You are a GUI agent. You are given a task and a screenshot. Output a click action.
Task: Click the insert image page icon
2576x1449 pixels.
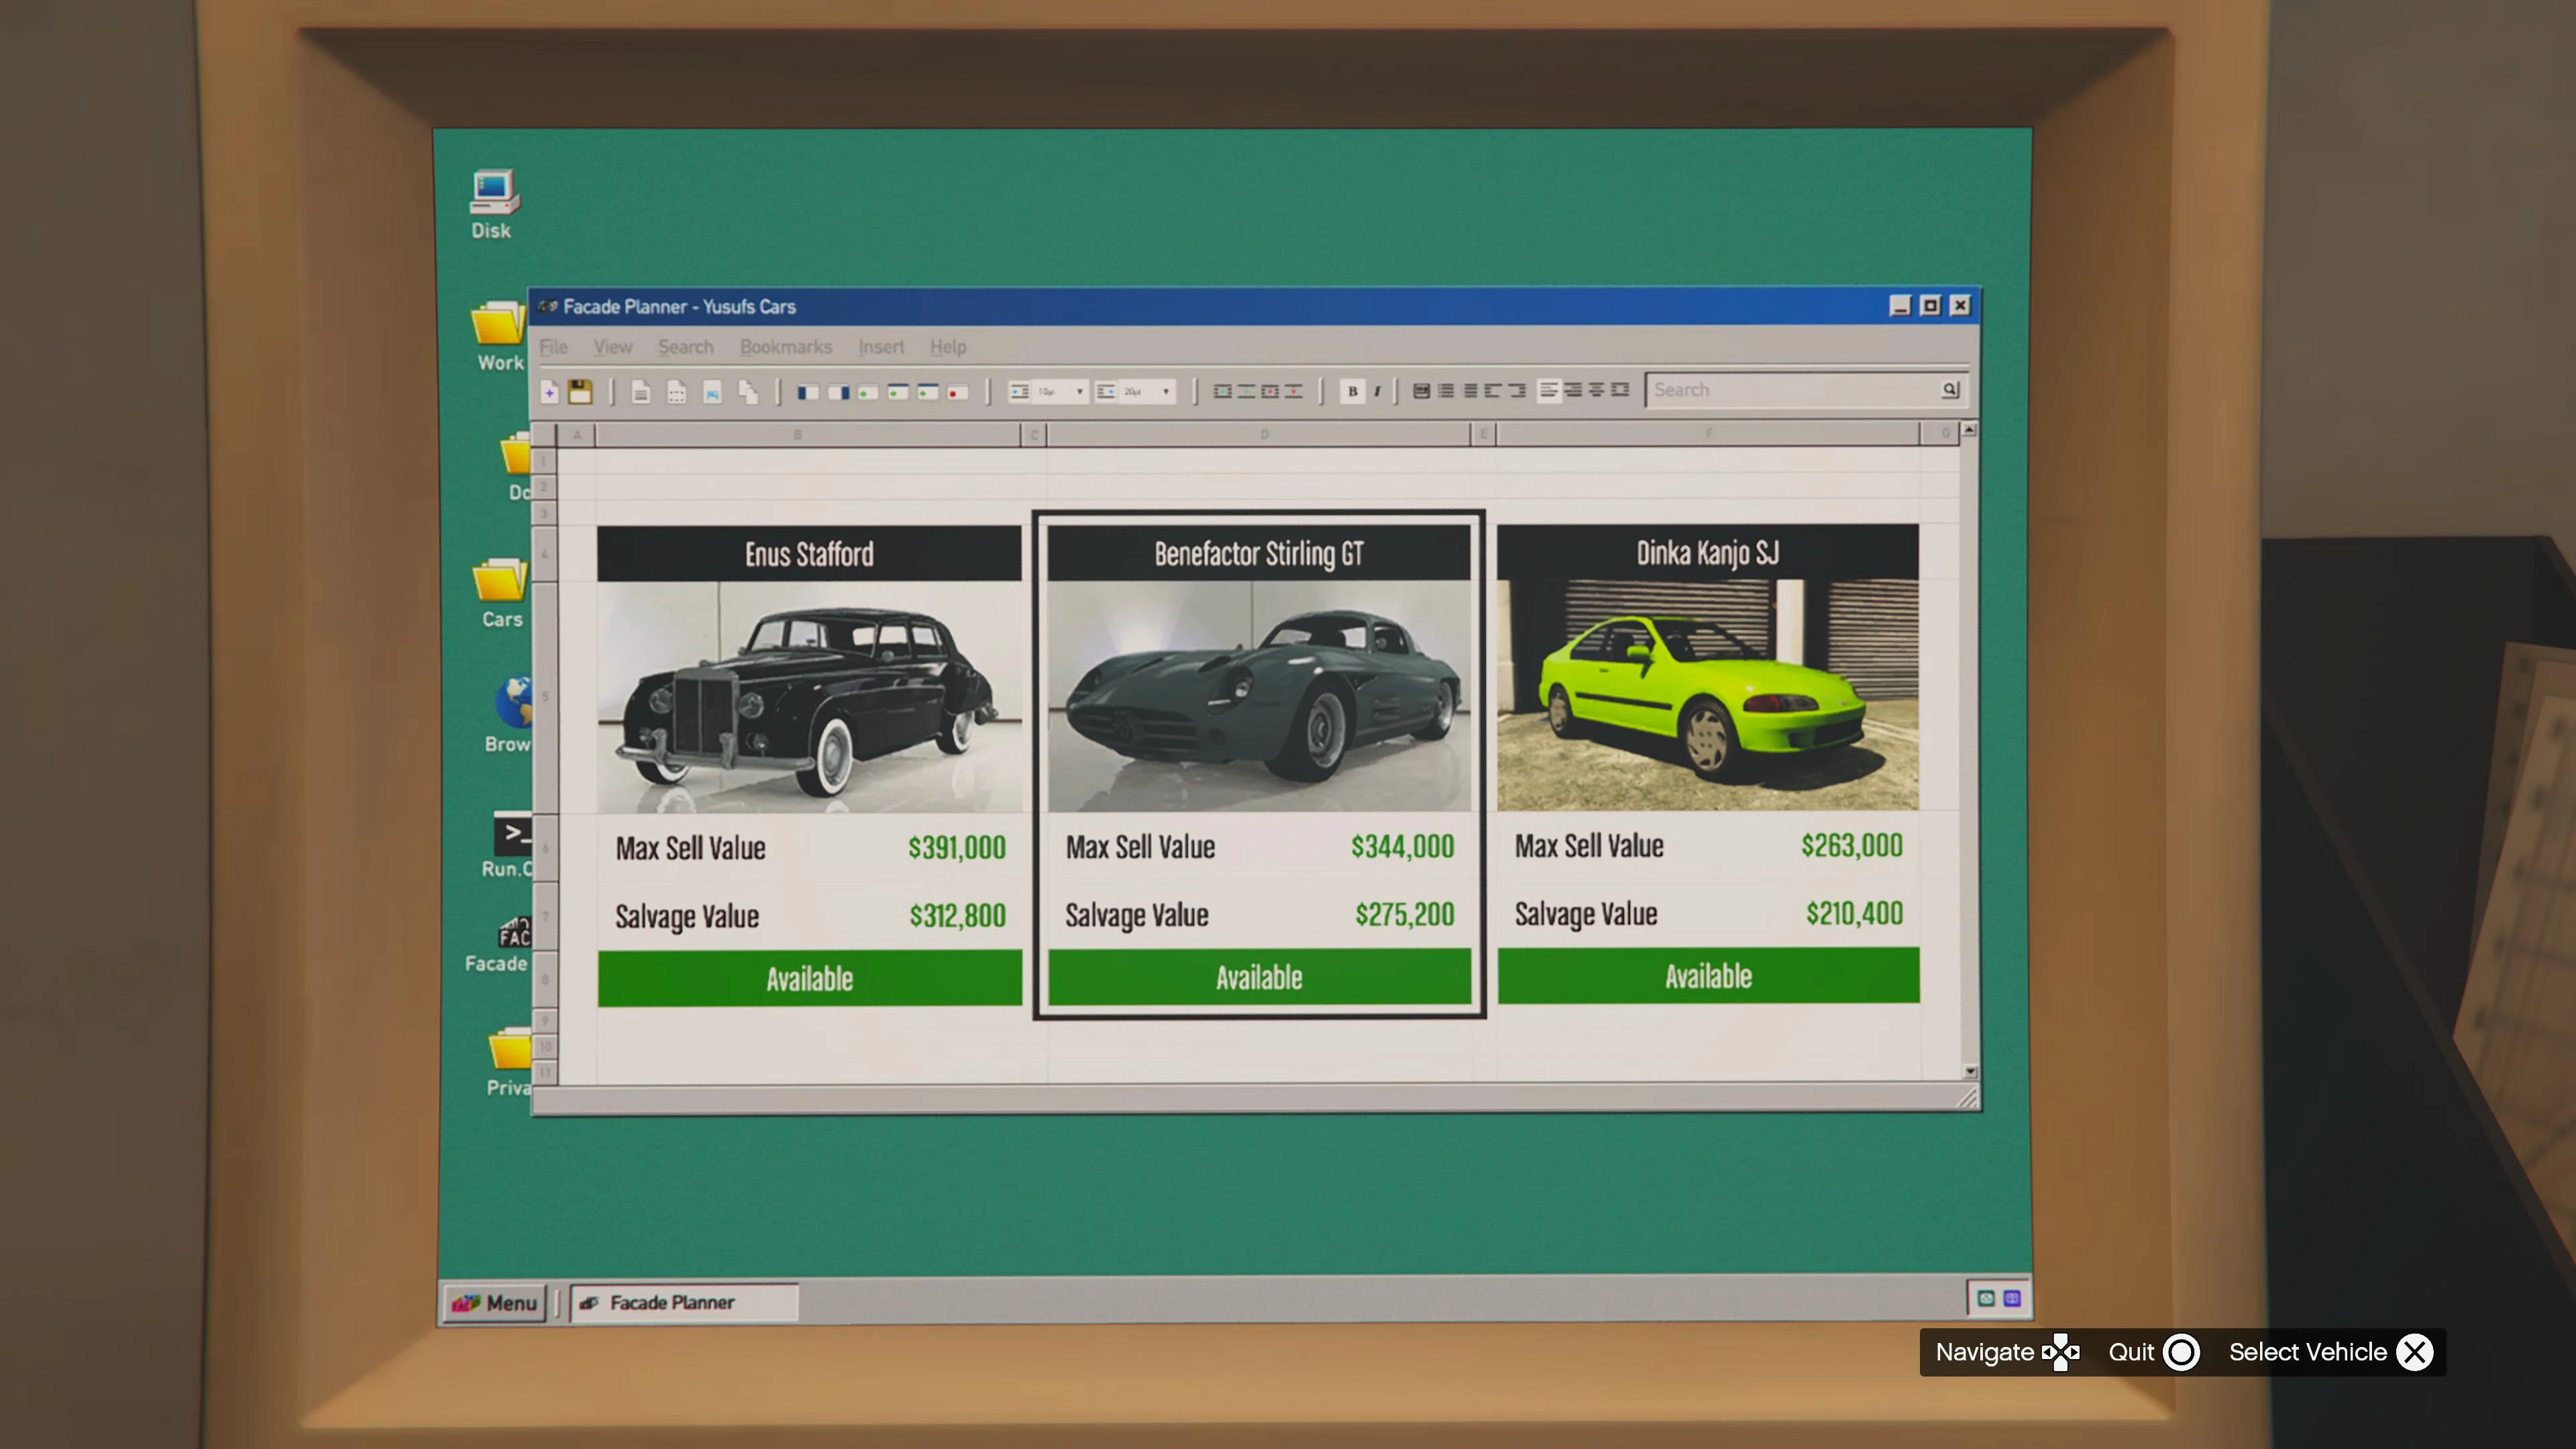point(711,392)
